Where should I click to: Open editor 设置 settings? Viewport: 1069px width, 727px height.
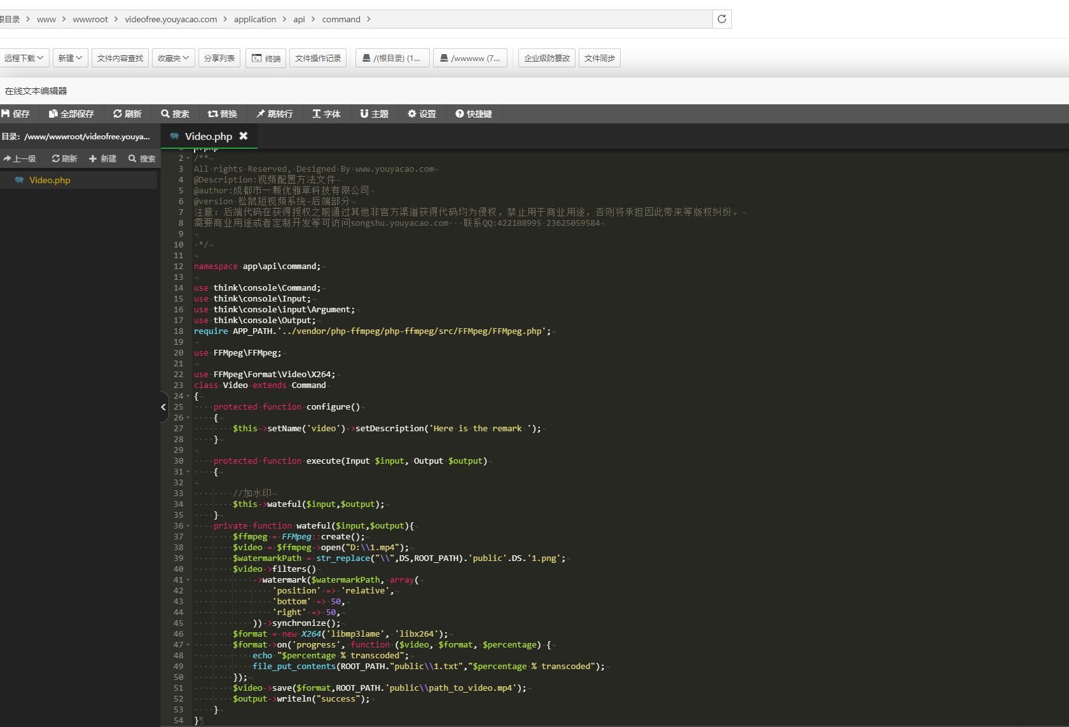(x=422, y=114)
